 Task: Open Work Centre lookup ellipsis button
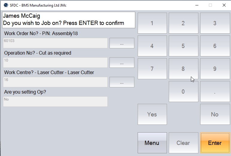(x=122, y=82)
